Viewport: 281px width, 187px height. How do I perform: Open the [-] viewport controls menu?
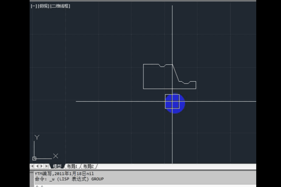point(33,6)
